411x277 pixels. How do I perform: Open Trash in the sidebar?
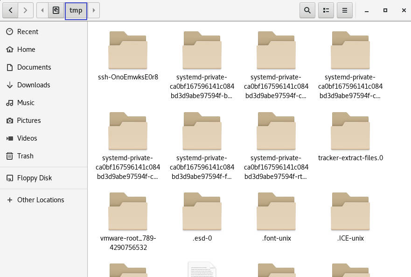click(x=44, y=156)
